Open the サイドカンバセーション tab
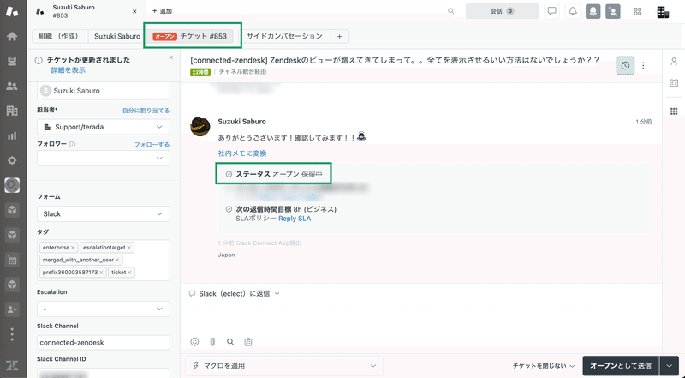 [x=285, y=36]
